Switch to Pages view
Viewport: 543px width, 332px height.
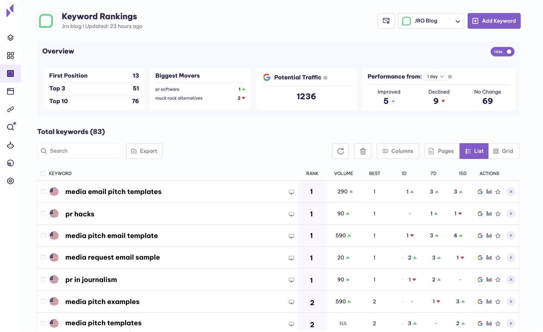(x=442, y=151)
